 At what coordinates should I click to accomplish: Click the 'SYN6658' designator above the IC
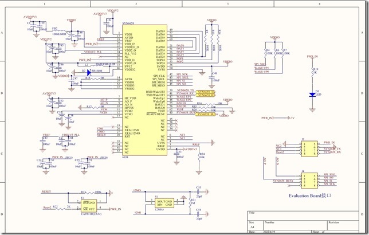(x=128, y=23)
